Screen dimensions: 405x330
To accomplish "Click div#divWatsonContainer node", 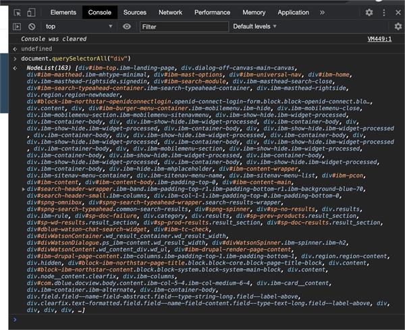I will click(x=126, y=236).
